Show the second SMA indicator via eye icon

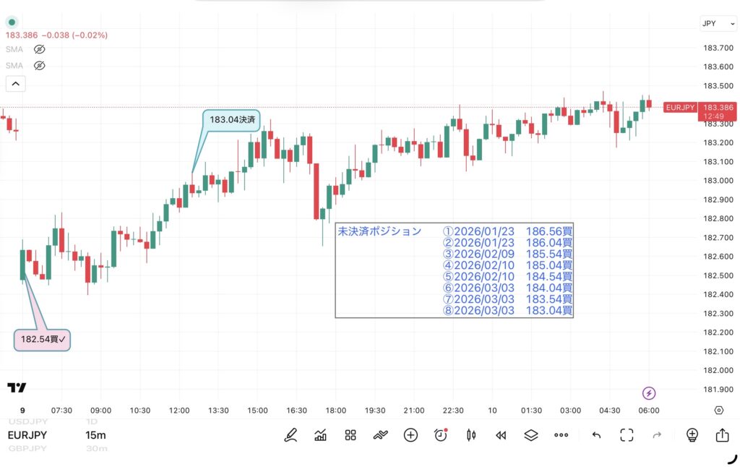pos(40,65)
